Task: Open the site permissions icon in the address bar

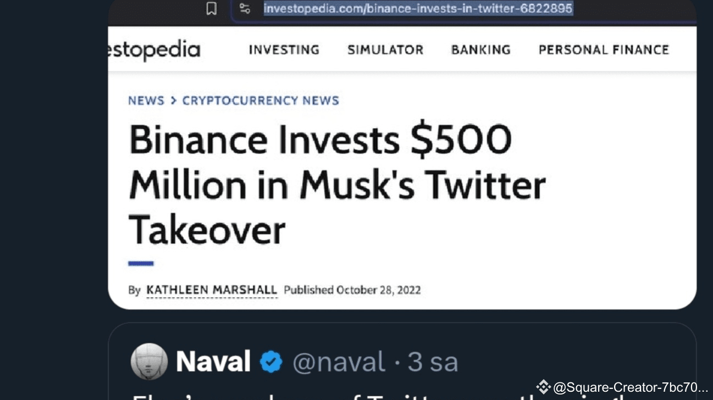Action: [x=246, y=8]
